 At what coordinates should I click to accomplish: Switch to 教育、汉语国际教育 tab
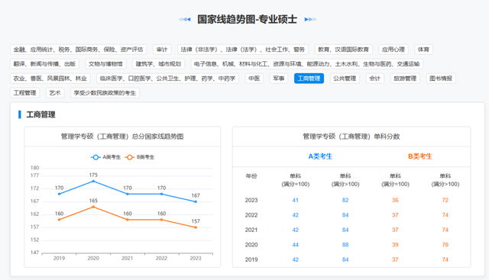click(x=343, y=50)
